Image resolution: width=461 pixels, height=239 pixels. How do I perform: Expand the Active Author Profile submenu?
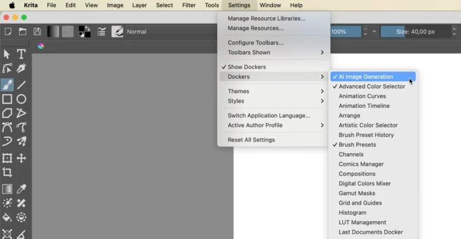point(274,125)
